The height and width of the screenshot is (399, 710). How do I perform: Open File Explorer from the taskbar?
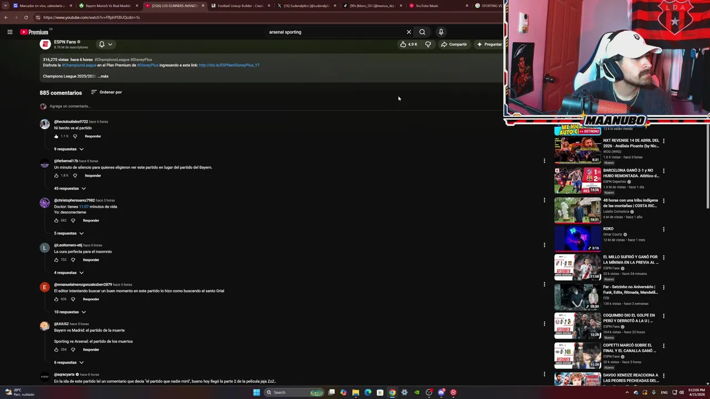(356, 392)
